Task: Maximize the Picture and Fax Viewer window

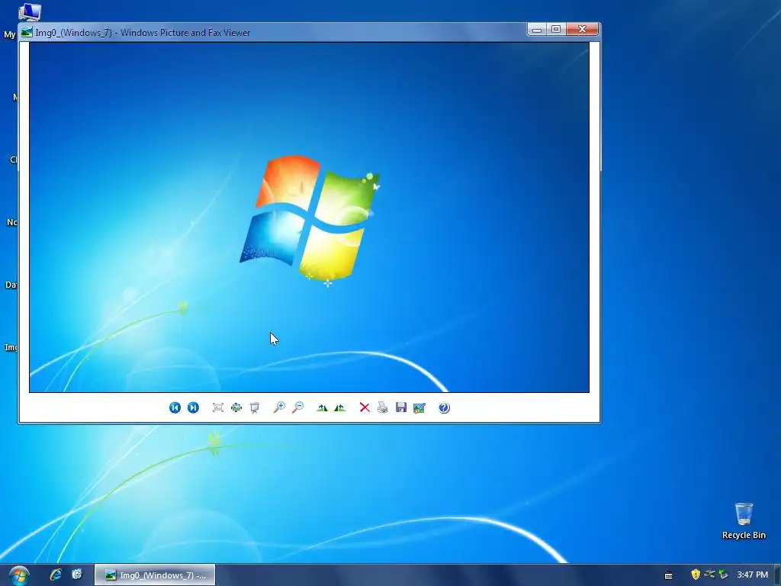Action: pyautogui.click(x=556, y=30)
